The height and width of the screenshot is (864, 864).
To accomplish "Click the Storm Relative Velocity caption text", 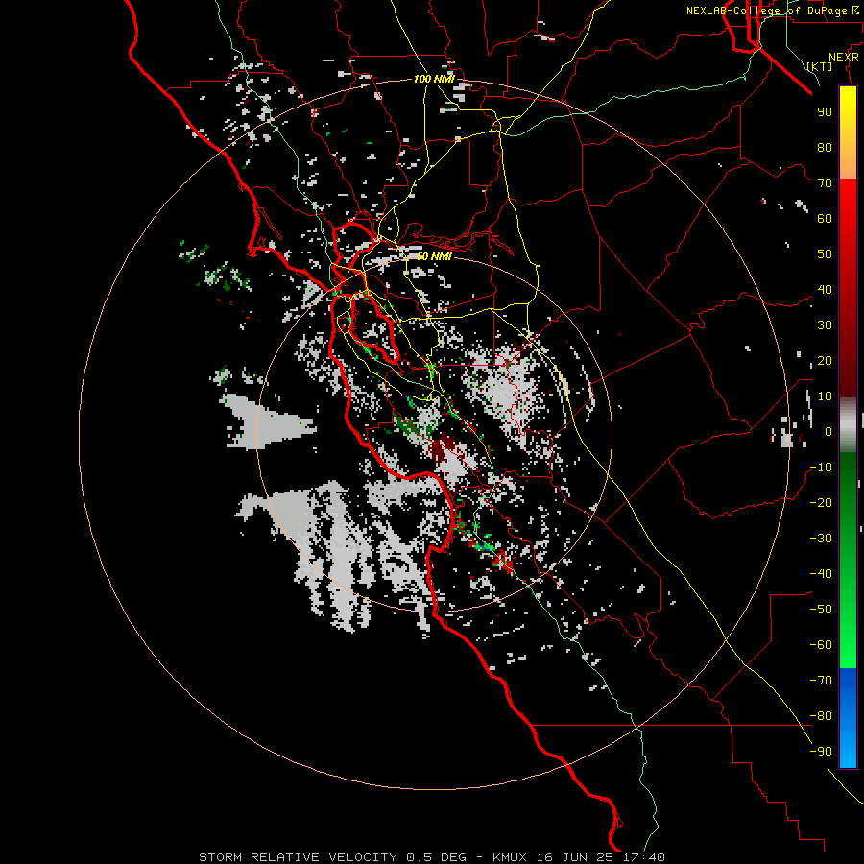I will (x=431, y=857).
